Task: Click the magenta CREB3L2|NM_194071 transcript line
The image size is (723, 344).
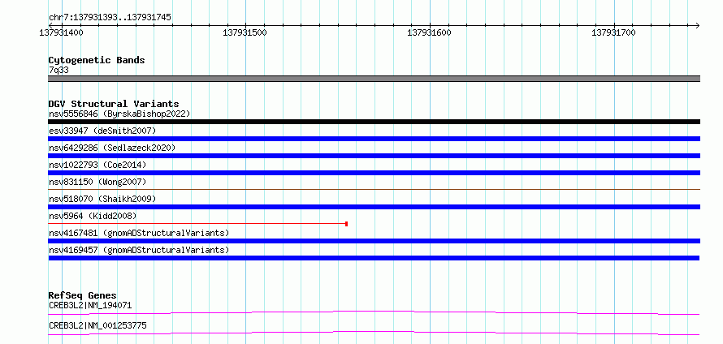Action: click(374, 313)
